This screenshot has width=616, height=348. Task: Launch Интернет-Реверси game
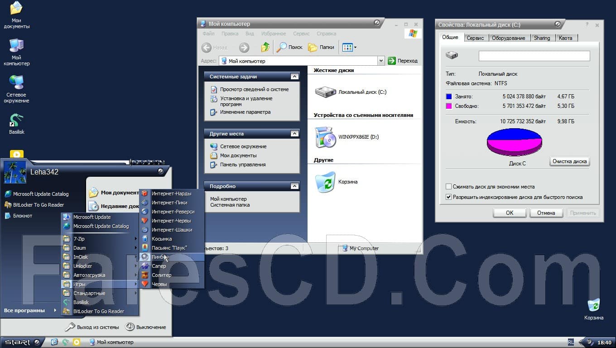pyautogui.click(x=172, y=212)
